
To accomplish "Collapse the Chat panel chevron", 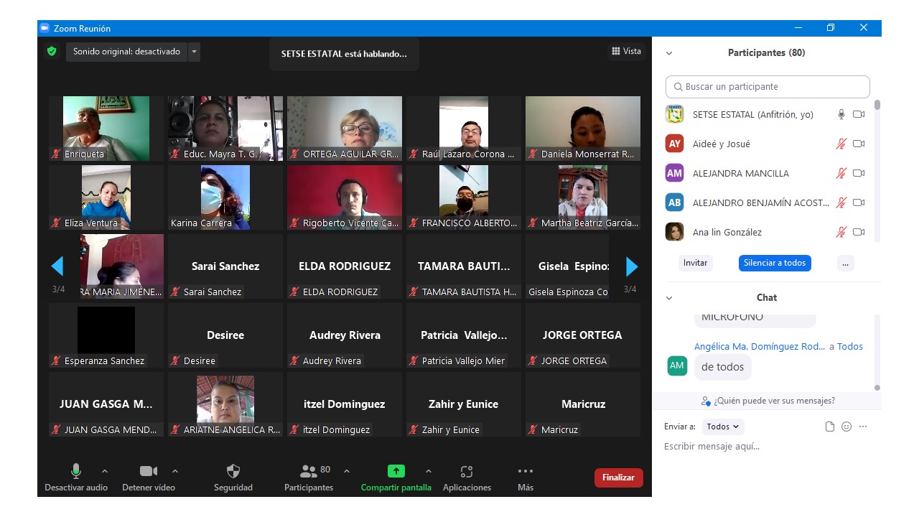I will tap(669, 298).
